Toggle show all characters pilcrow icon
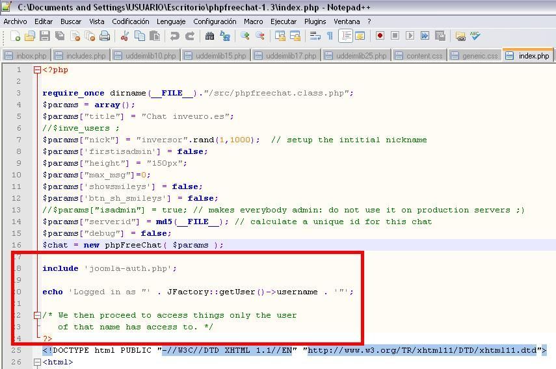Viewport: 556px width, 369px height. click(330, 36)
